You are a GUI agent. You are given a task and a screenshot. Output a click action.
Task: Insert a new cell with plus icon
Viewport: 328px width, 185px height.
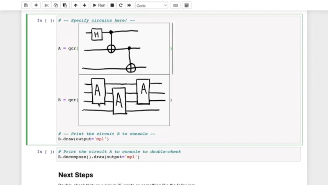click(x=36, y=5)
